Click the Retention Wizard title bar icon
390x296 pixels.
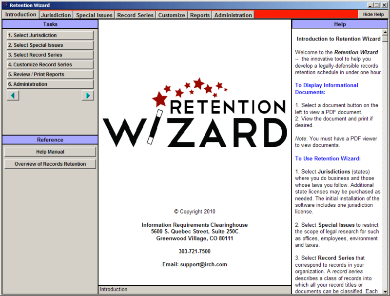[x=5, y=5]
